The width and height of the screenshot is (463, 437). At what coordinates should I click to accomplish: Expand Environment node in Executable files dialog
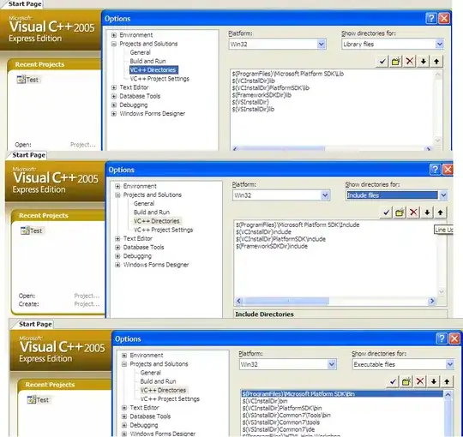pos(124,356)
